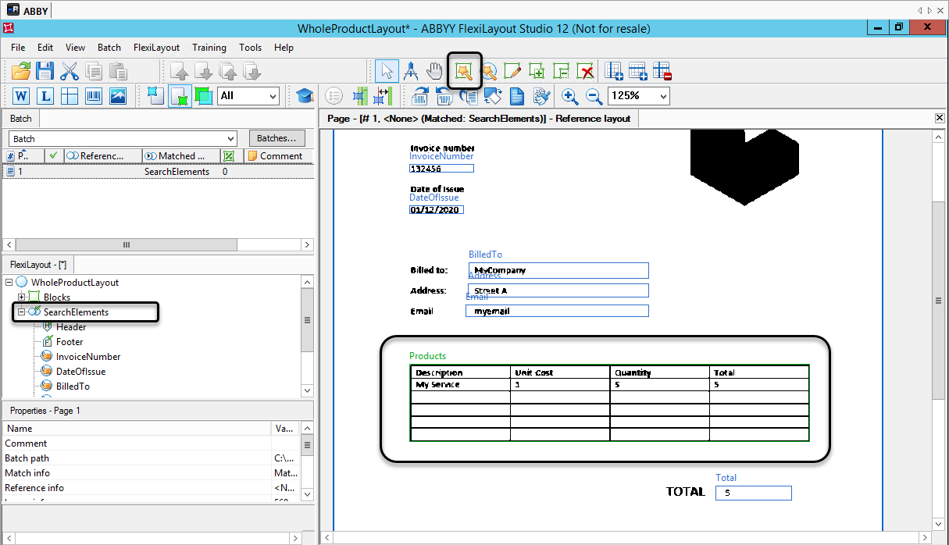Open the Tools menu
Screen dimensions: 949x545
pos(251,48)
